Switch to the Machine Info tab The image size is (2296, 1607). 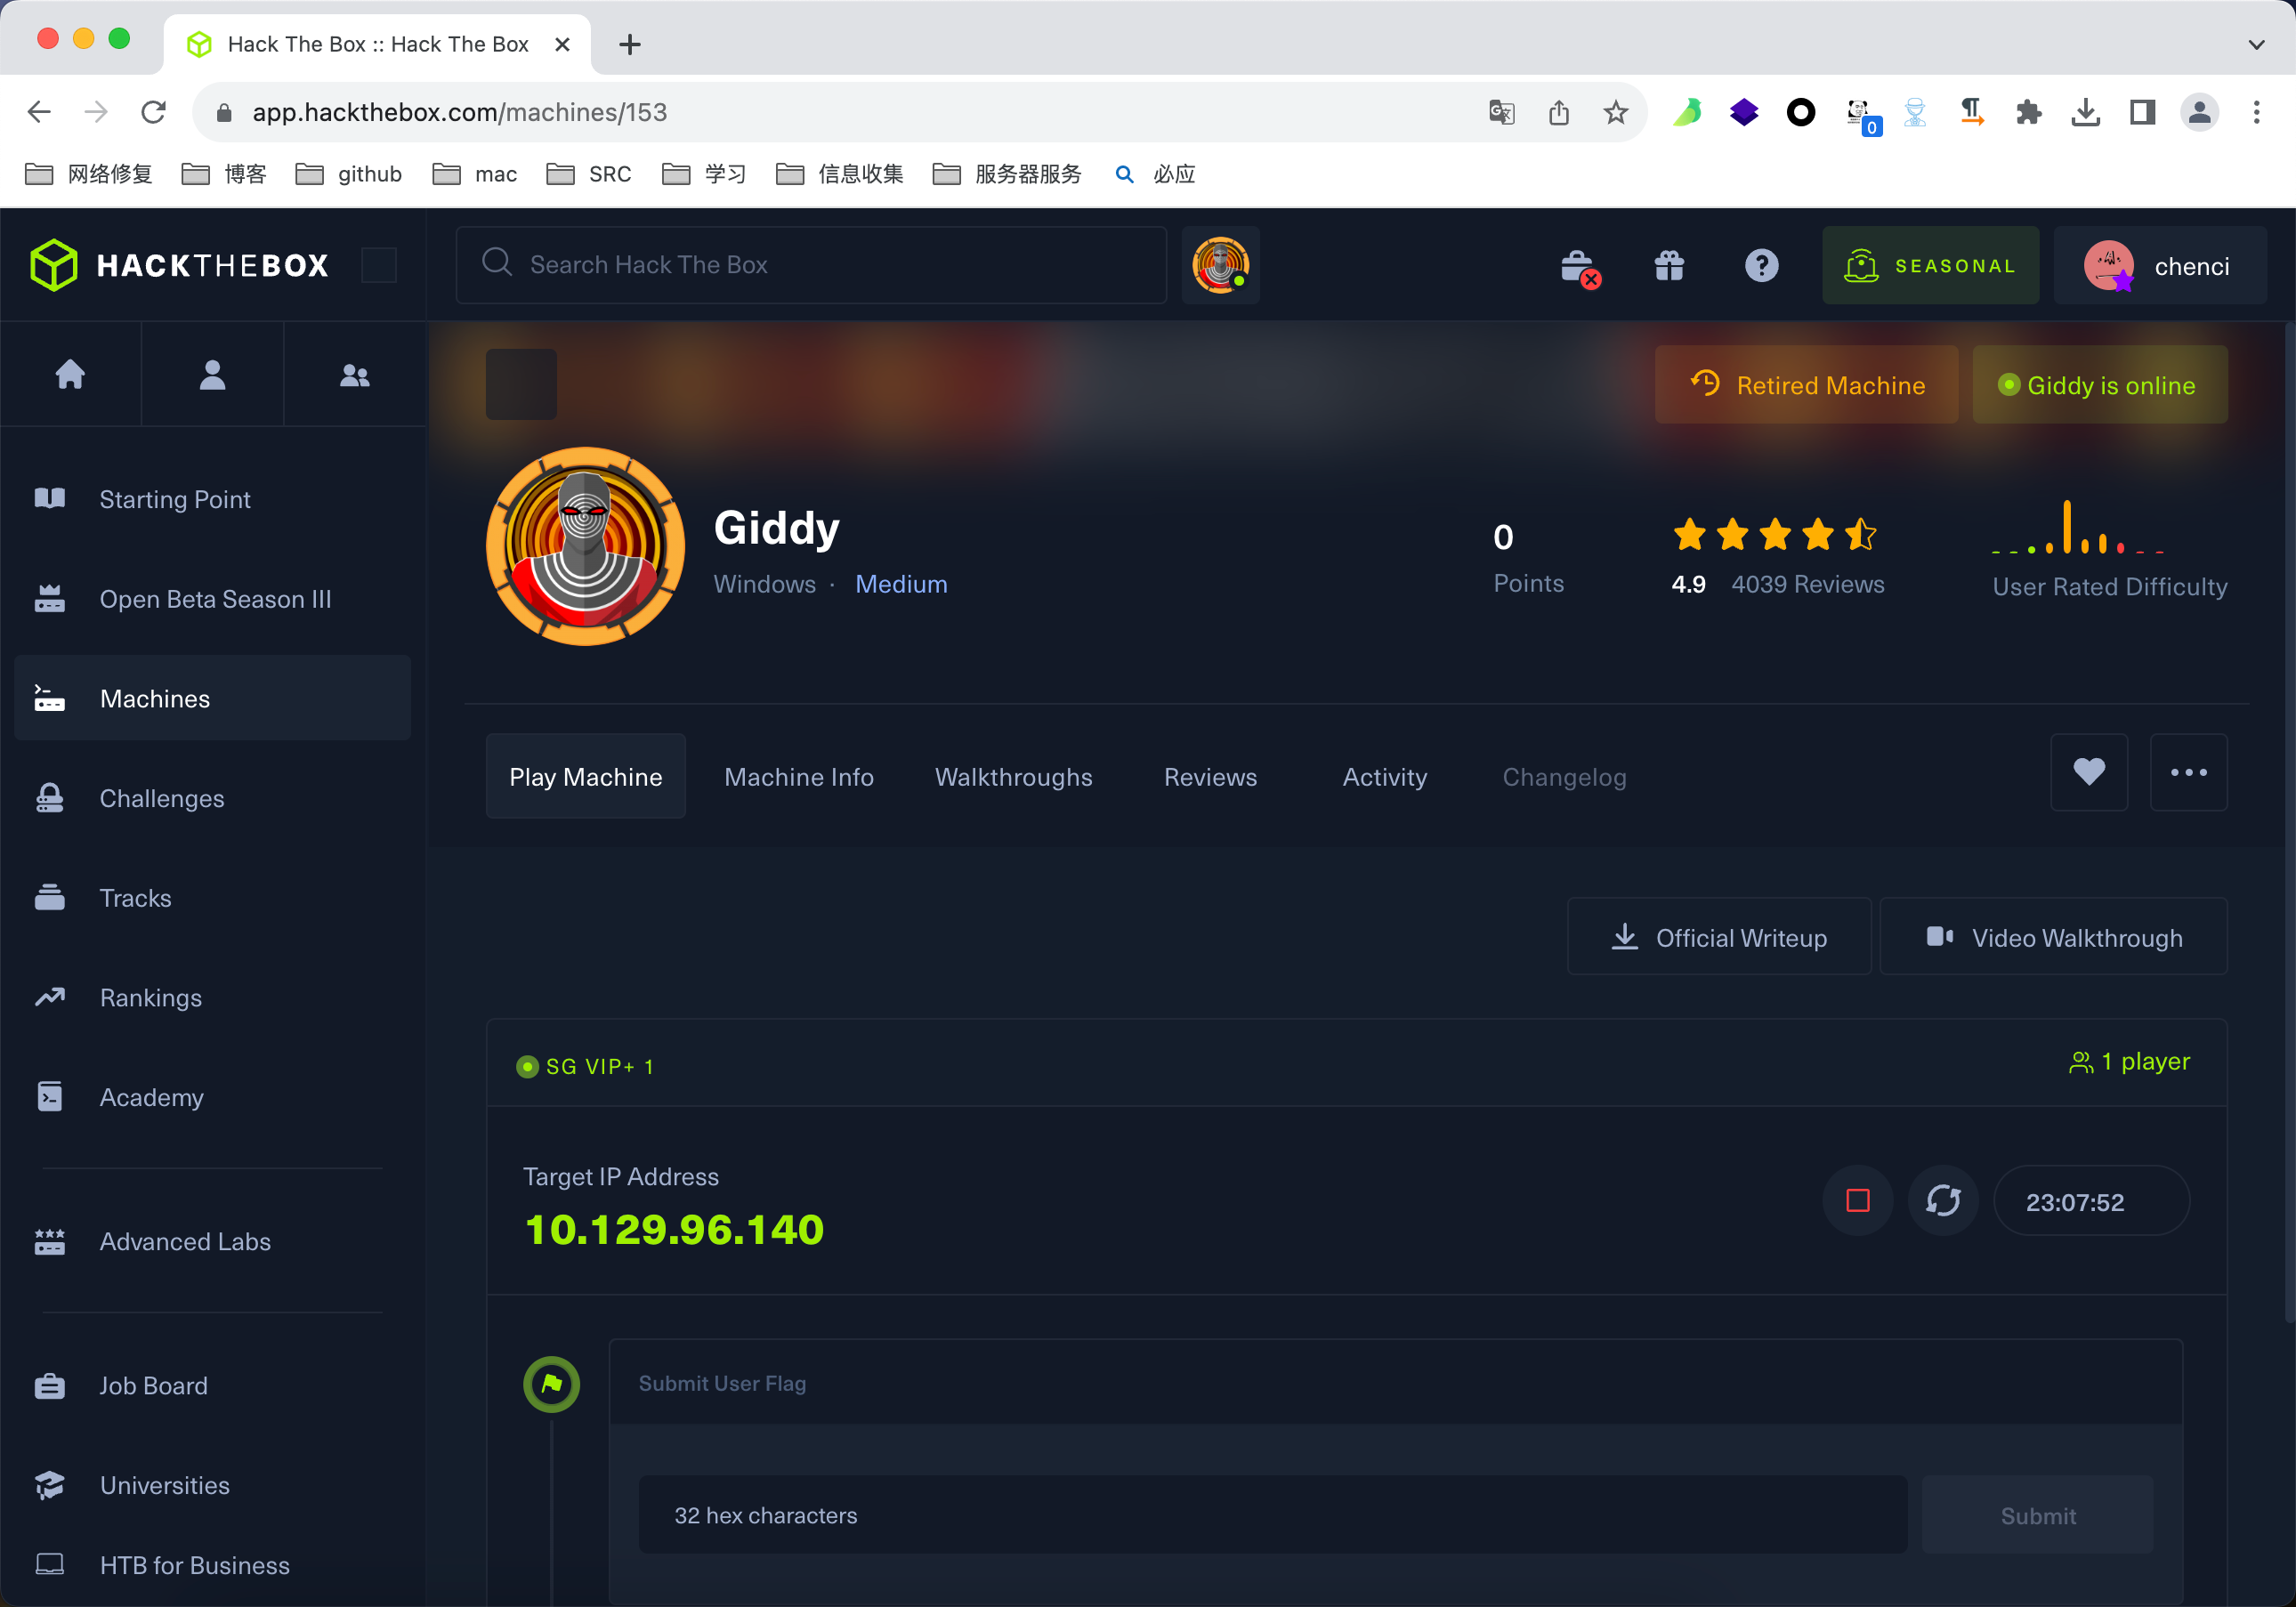pyautogui.click(x=798, y=777)
